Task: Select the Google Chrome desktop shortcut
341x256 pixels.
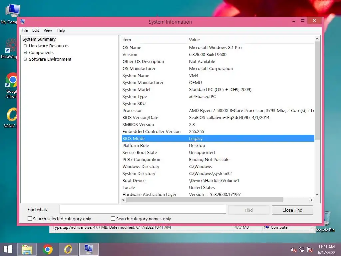Action: pyautogui.click(x=11, y=86)
